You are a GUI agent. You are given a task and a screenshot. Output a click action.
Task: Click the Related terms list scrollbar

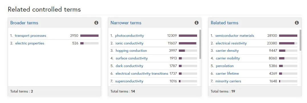point(300,40)
